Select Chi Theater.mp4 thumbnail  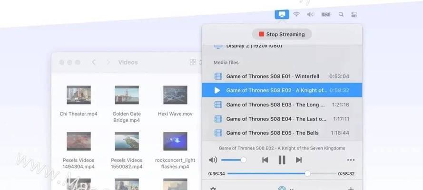pos(79,95)
